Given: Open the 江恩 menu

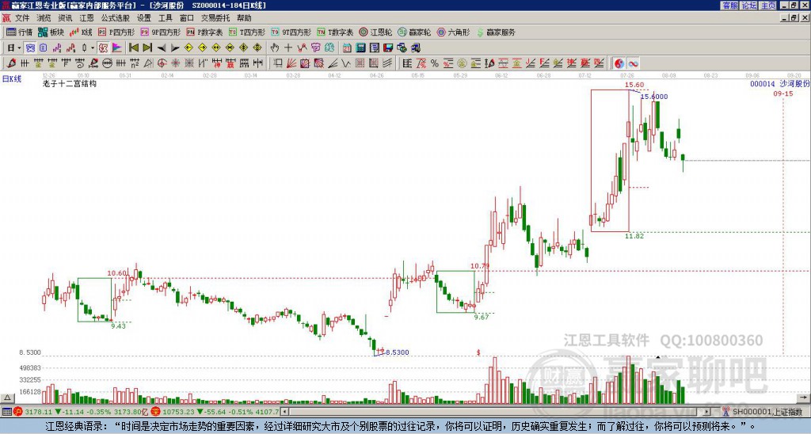Looking at the screenshot, I should click(x=86, y=18).
